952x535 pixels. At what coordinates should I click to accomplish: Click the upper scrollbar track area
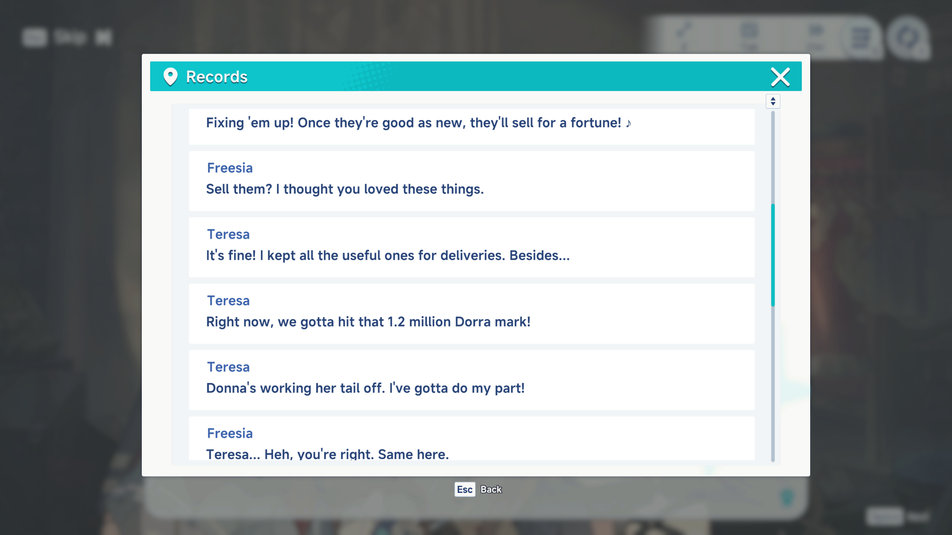pos(773,157)
